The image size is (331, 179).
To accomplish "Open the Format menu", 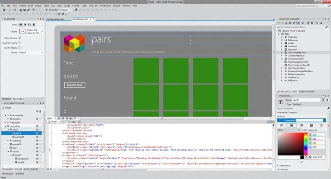I will [76, 6].
